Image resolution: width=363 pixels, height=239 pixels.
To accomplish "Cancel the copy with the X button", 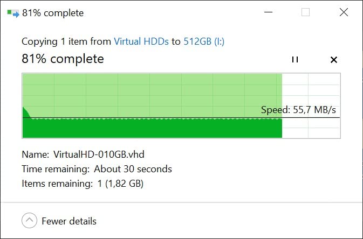I will [333, 60].
